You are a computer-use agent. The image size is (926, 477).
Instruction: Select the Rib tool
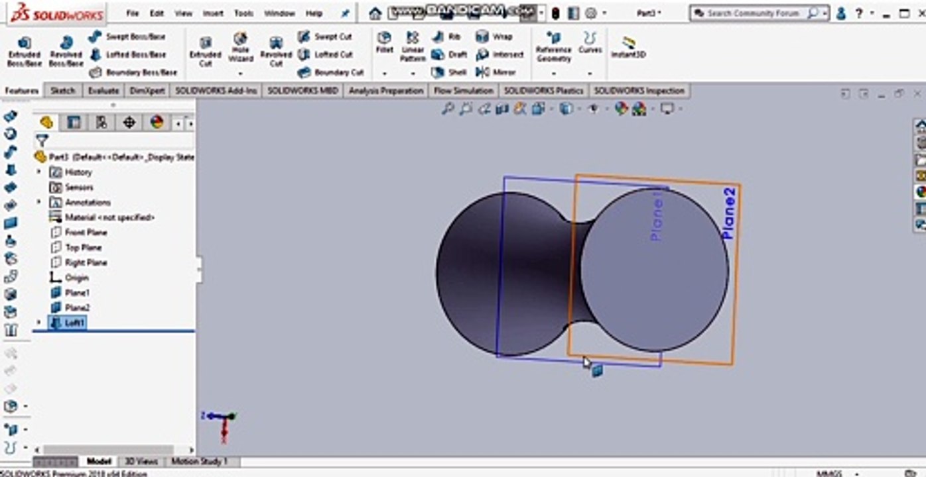point(446,36)
